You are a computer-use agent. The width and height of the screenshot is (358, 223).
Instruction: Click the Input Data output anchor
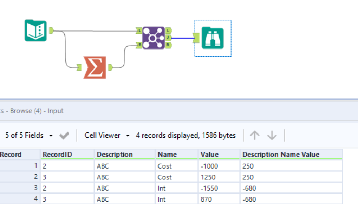[x=51, y=31]
